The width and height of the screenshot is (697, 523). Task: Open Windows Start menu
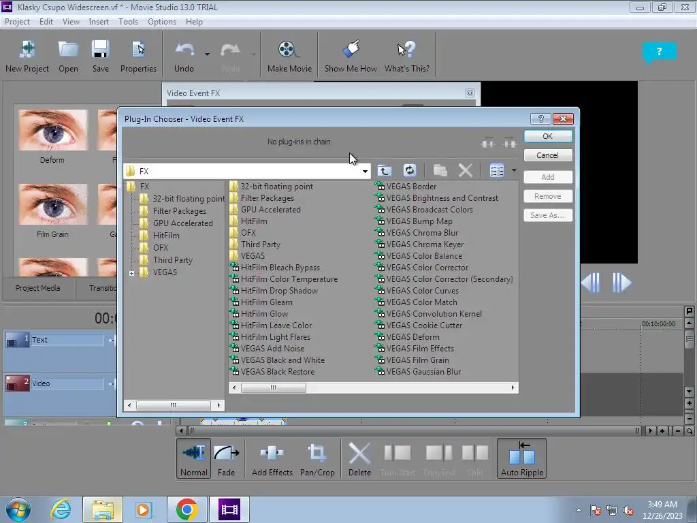18,509
